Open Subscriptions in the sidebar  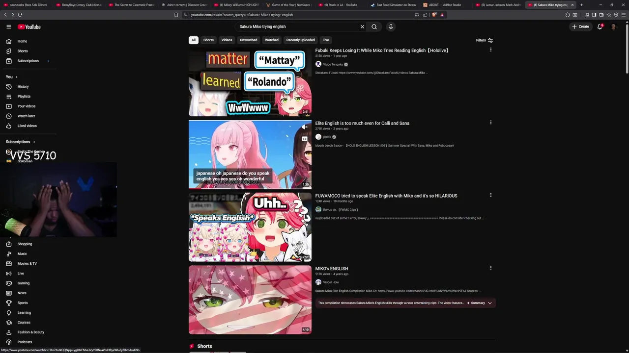click(x=29, y=61)
